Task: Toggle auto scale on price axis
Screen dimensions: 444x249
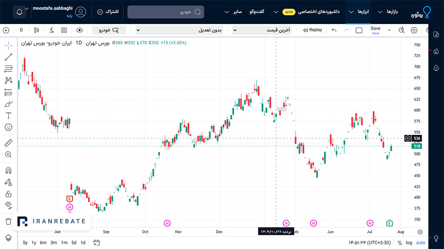Action: [420, 243]
